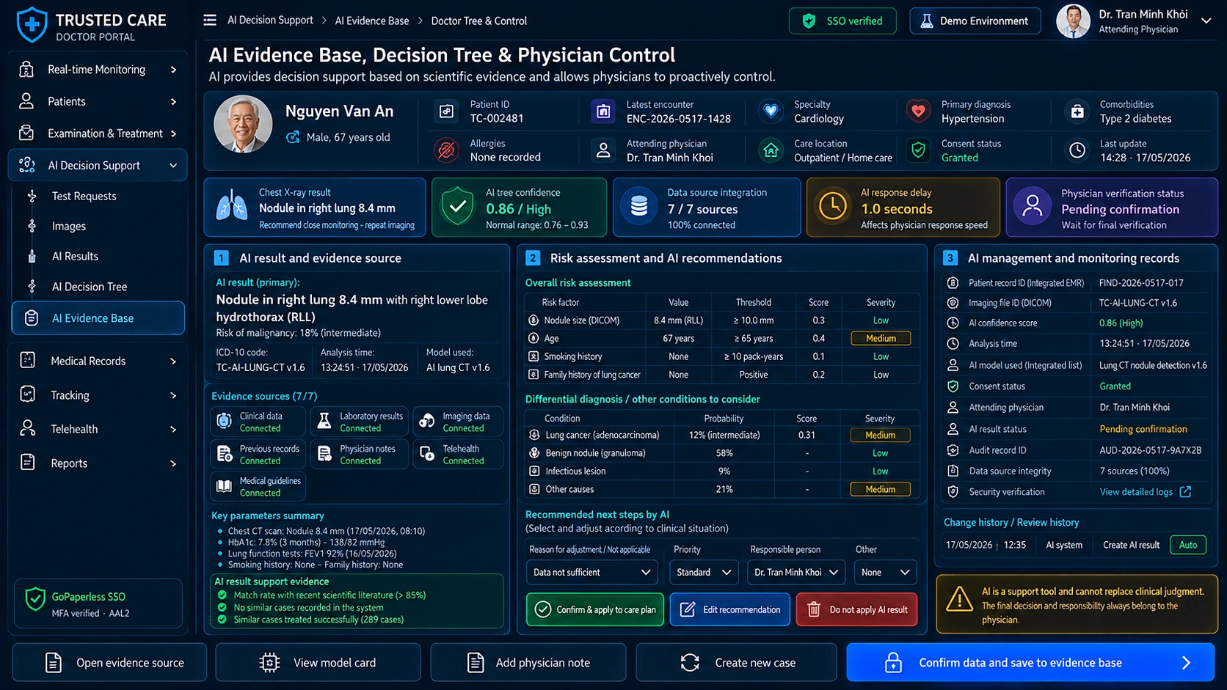Image resolution: width=1227 pixels, height=690 pixels.
Task: Select AI Evidence Base sidebar item
Action: click(x=98, y=318)
